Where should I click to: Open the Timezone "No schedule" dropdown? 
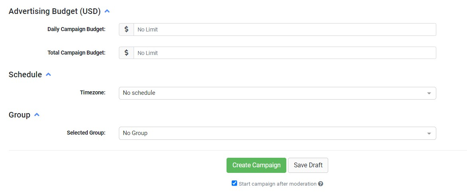[x=277, y=93]
